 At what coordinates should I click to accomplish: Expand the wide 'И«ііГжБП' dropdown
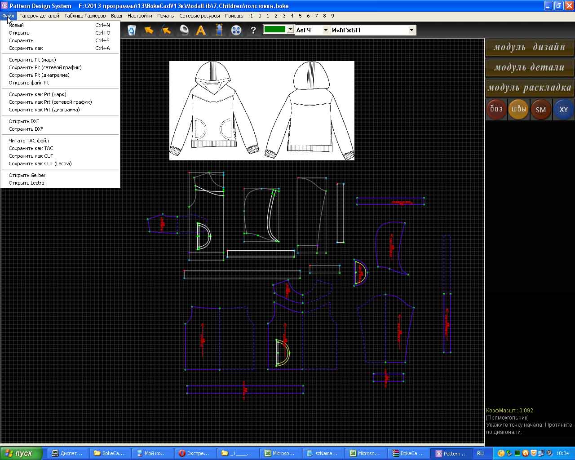(x=411, y=30)
